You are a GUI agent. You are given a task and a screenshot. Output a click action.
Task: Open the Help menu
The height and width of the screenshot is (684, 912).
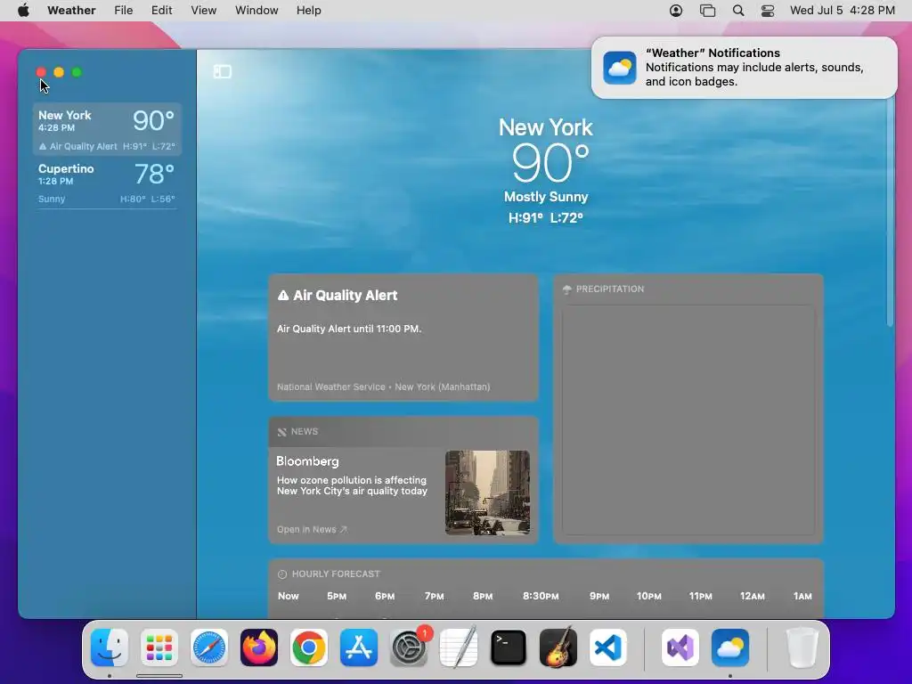(x=308, y=11)
